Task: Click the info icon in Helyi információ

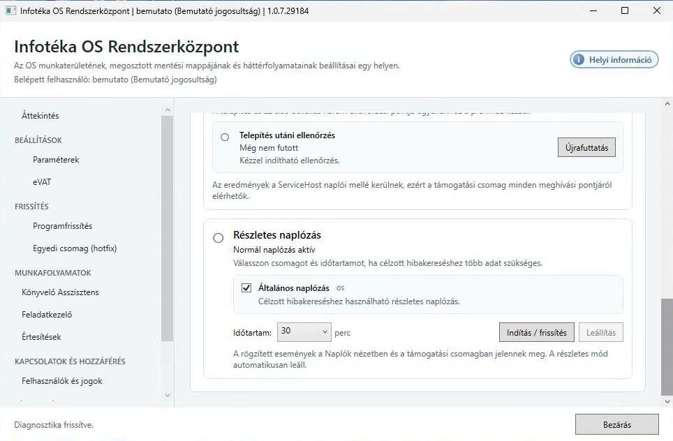Action: point(579,59)
